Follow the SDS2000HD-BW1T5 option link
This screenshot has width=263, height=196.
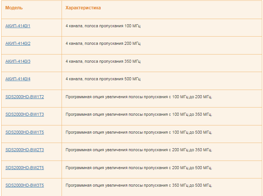pyautogui.click(x=25, y=132)
